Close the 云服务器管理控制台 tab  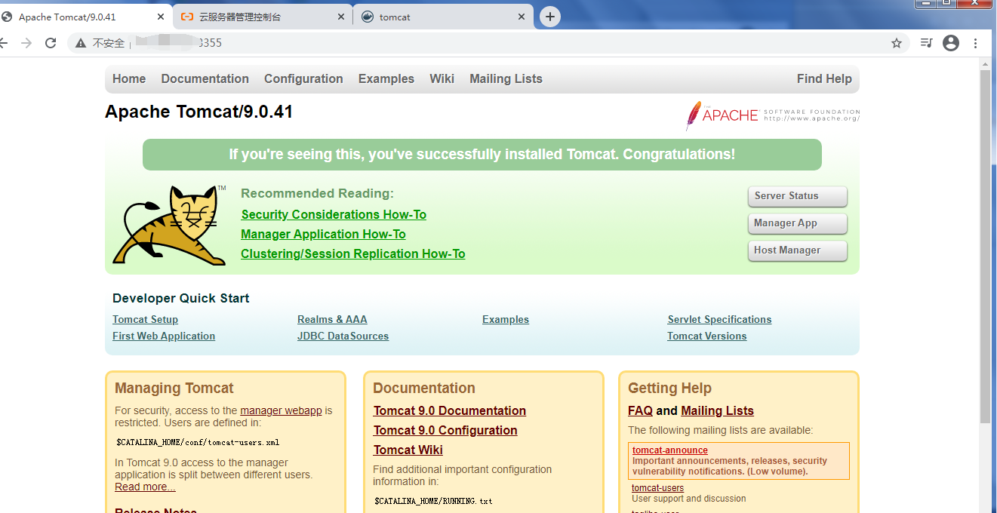pyautogui.click(x=341, y=17)
